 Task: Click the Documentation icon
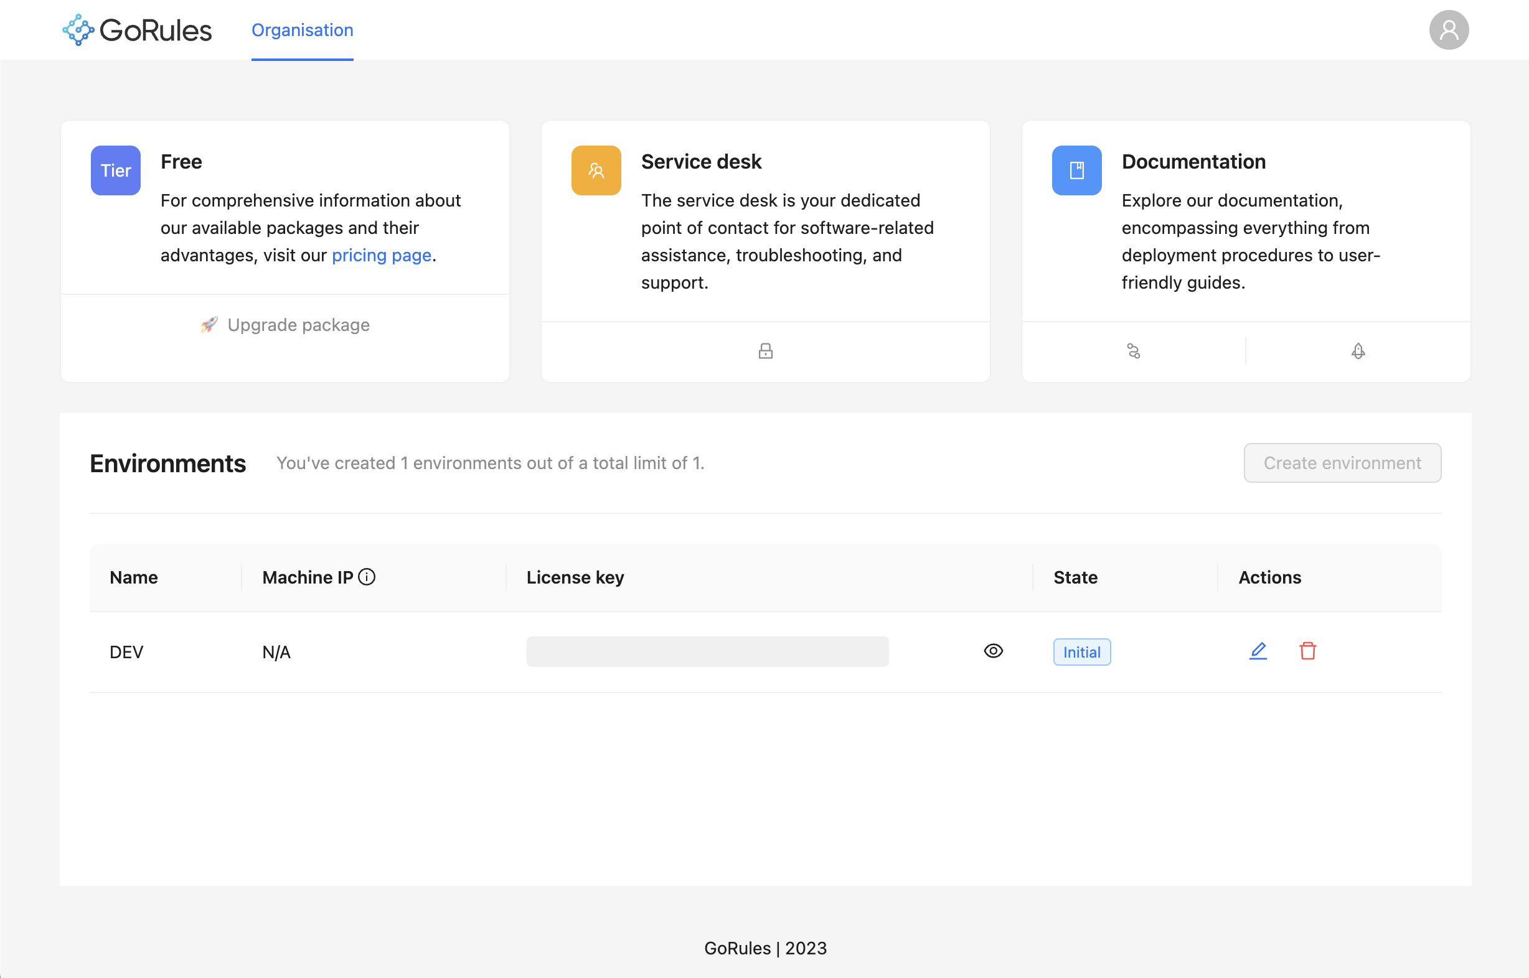click(1075, 170)
